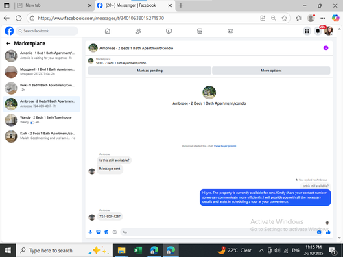
Task: Record a voice clip with microphone icon
Action: click(x=91, y=232)
